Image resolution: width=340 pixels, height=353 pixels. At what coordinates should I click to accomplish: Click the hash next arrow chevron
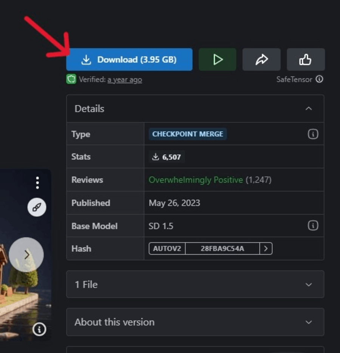[x=266, y=249]
